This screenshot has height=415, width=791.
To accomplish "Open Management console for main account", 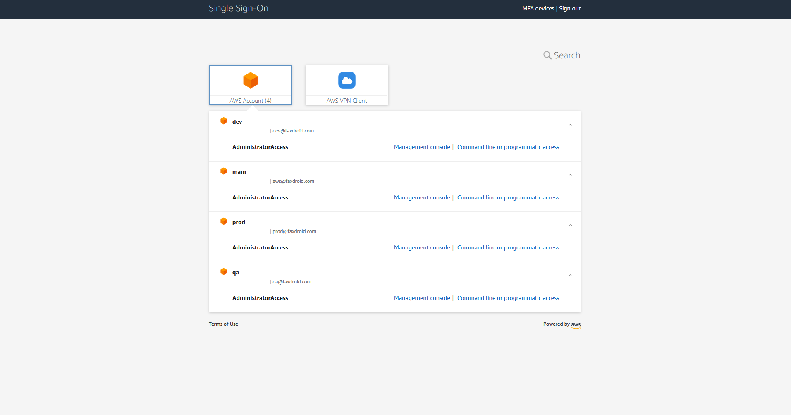I will coord(422,197).
